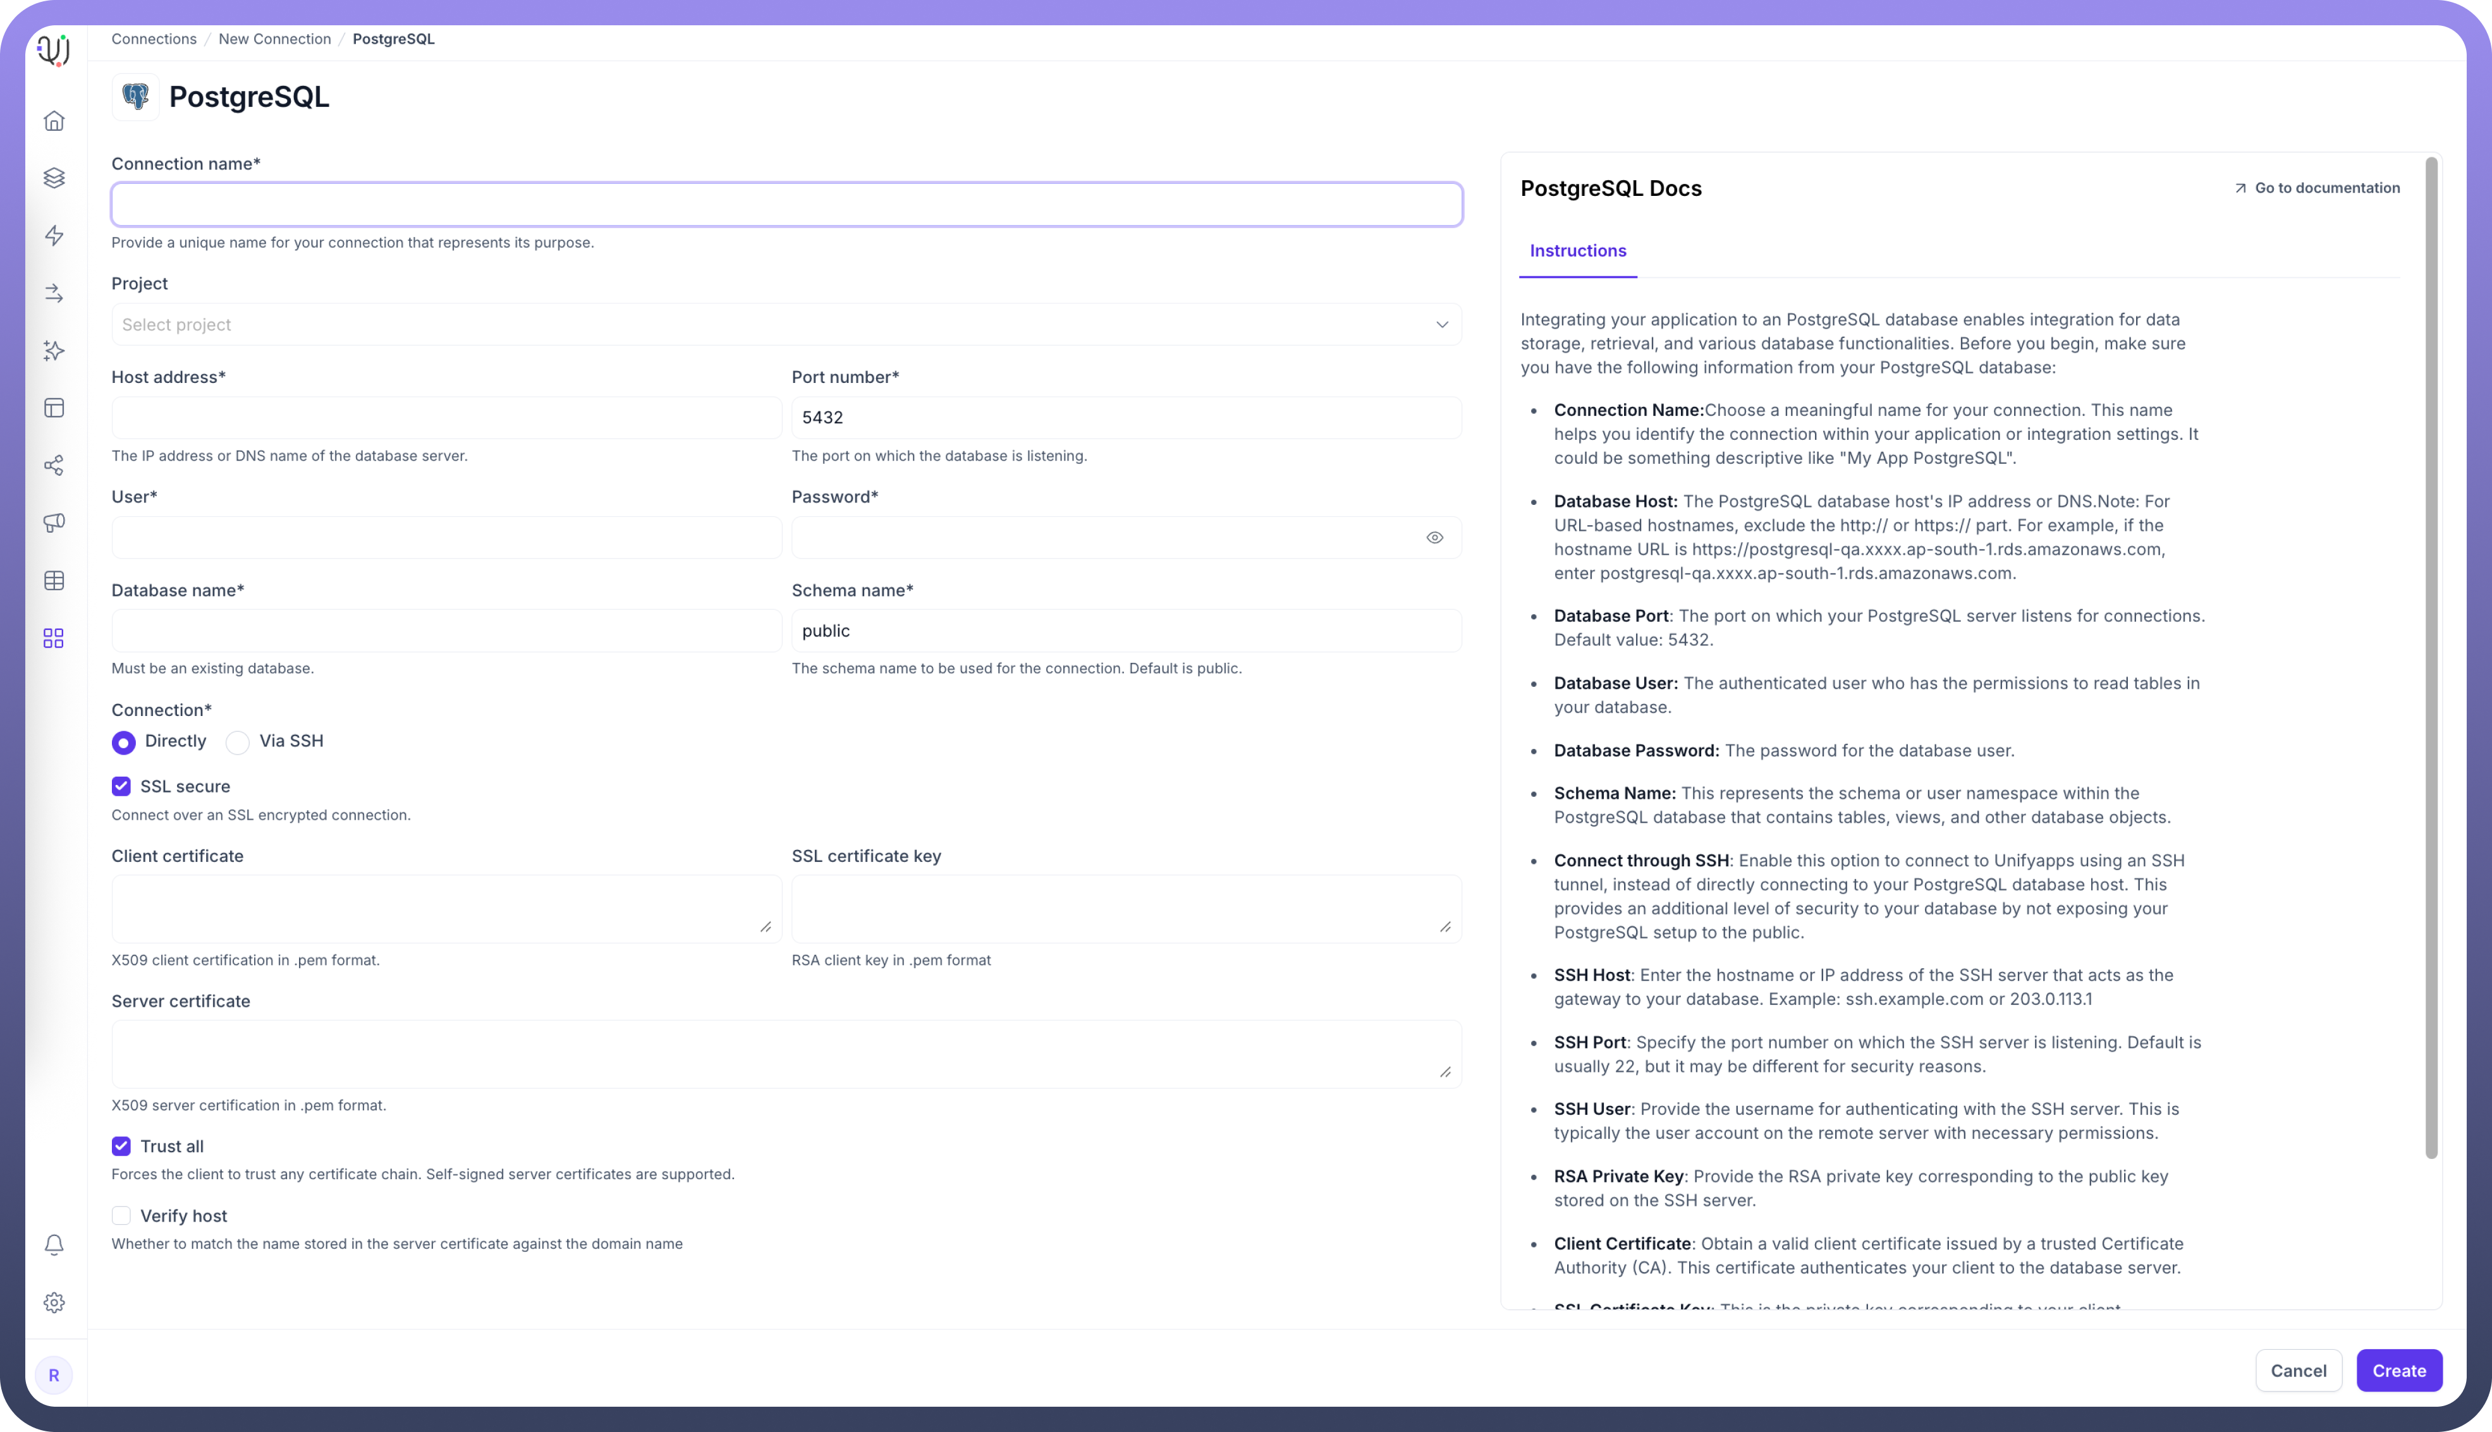Click the share nodes sidebar icon
2492x1432 pixels.
click(54, 466)
